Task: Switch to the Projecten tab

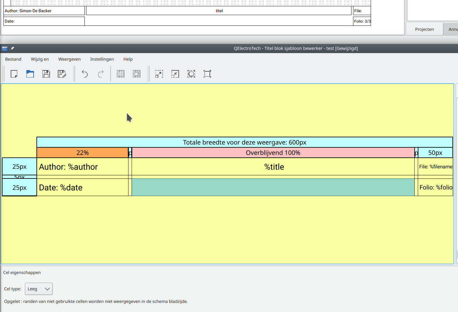Action: tap(424, 29)
